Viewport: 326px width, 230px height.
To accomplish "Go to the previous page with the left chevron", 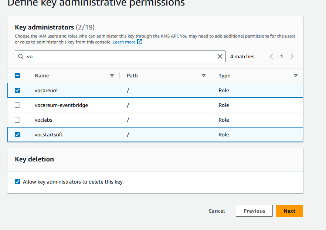I will point(271,56).
